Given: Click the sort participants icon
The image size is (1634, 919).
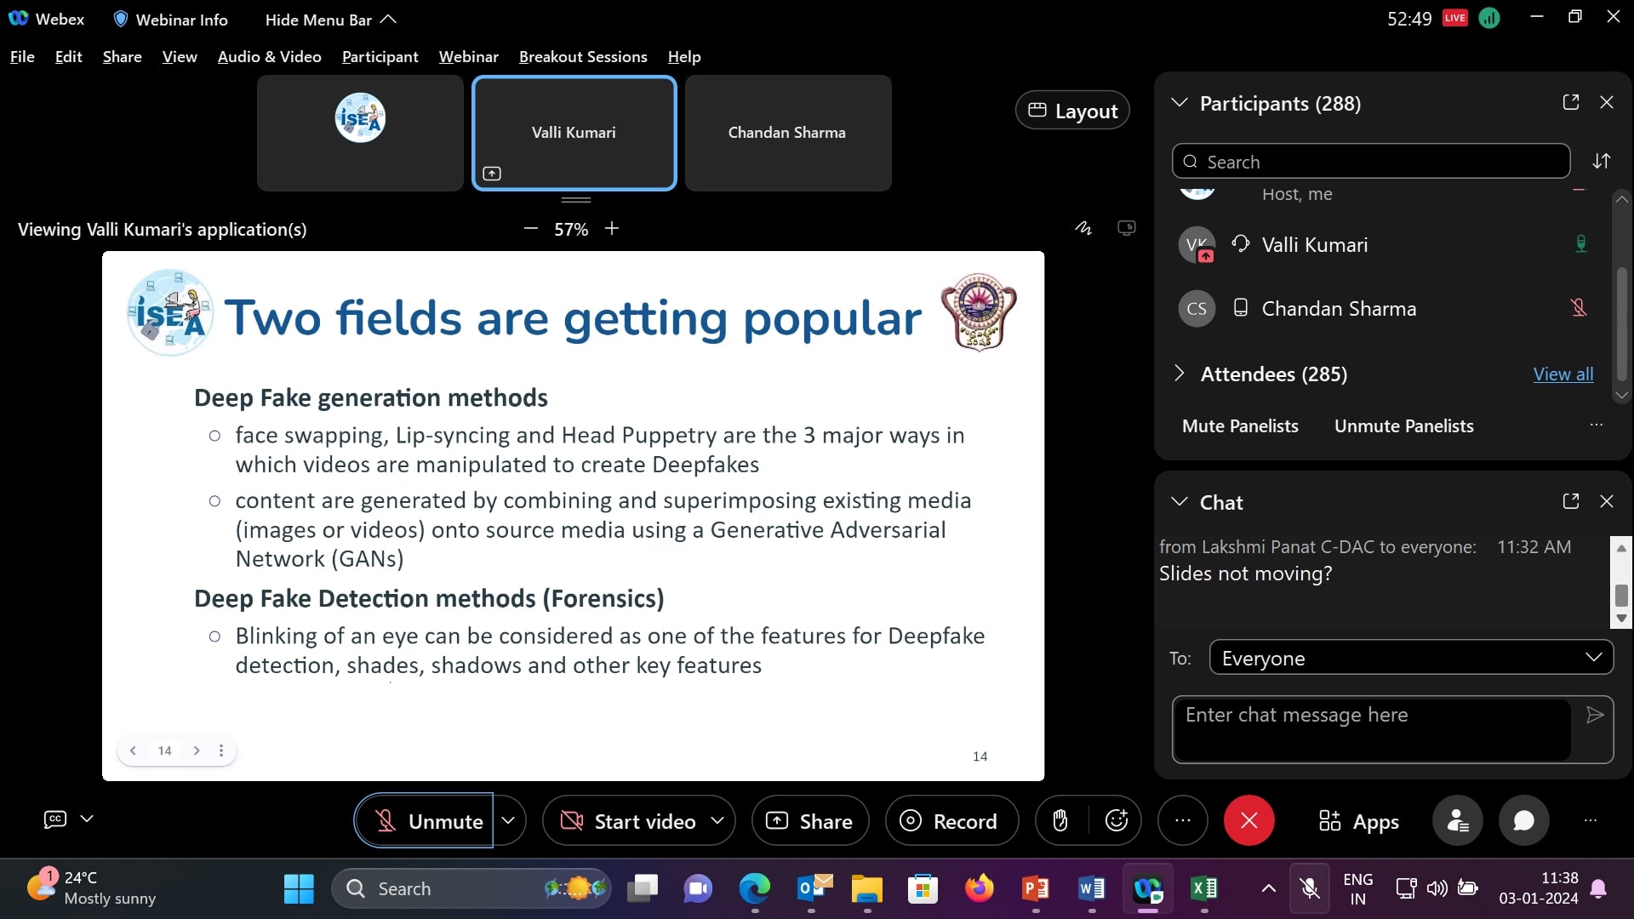Looking at the screenshot, I should [x=1602, y=161].
